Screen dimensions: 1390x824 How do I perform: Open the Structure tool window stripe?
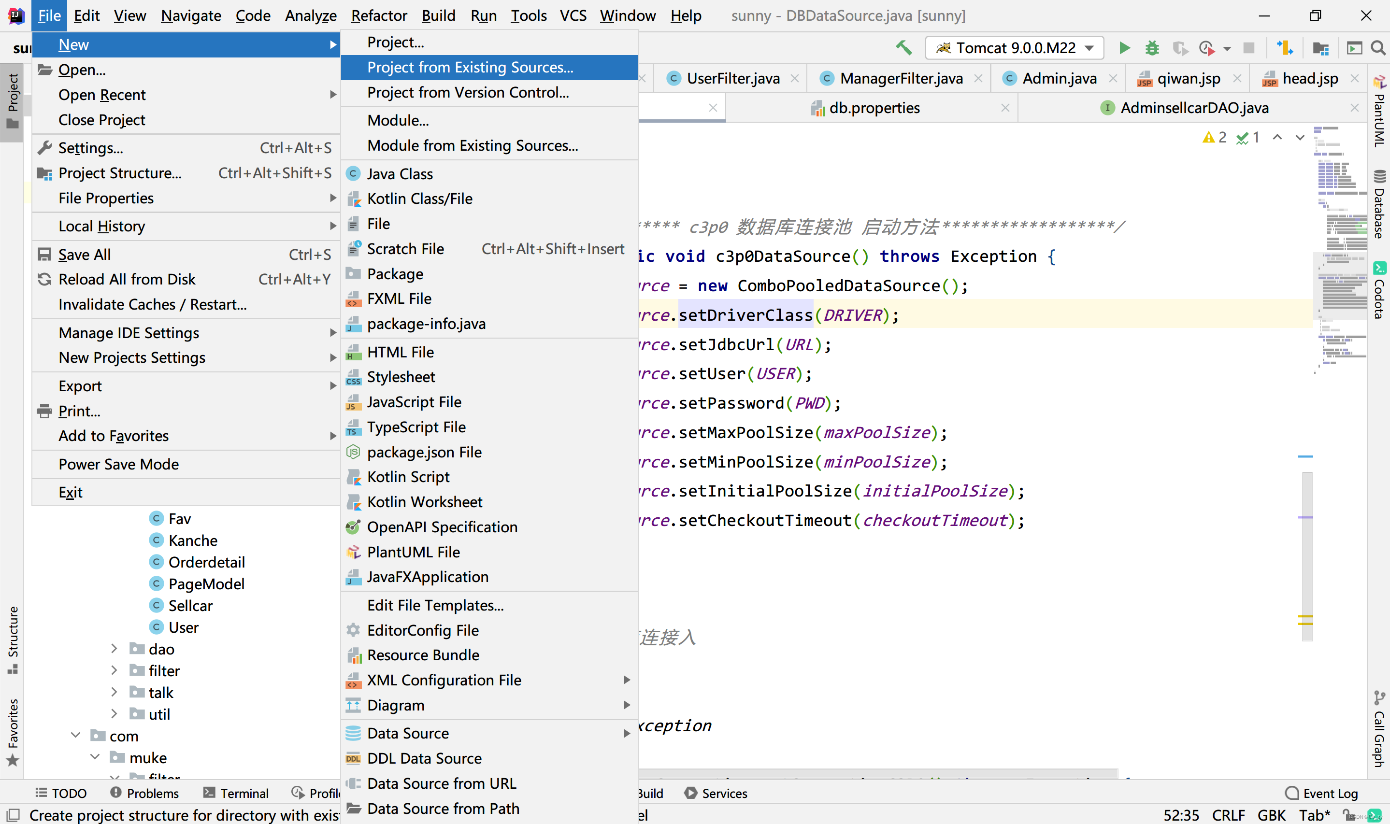click(12, 639)
